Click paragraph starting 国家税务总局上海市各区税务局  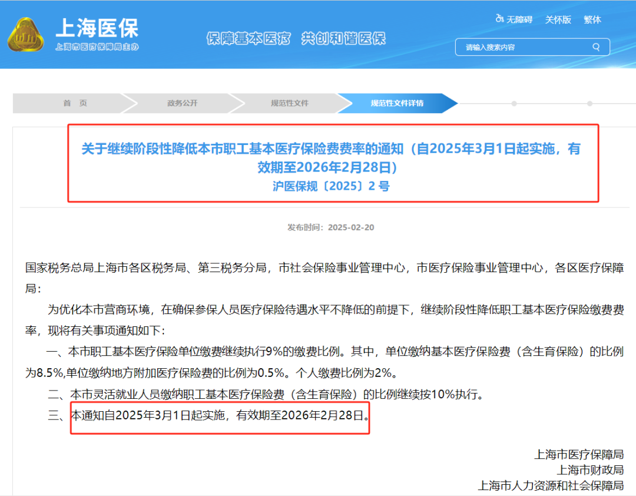point(324,278)
